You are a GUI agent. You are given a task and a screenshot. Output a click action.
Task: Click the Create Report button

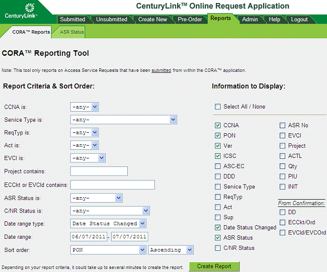(214, 266)
